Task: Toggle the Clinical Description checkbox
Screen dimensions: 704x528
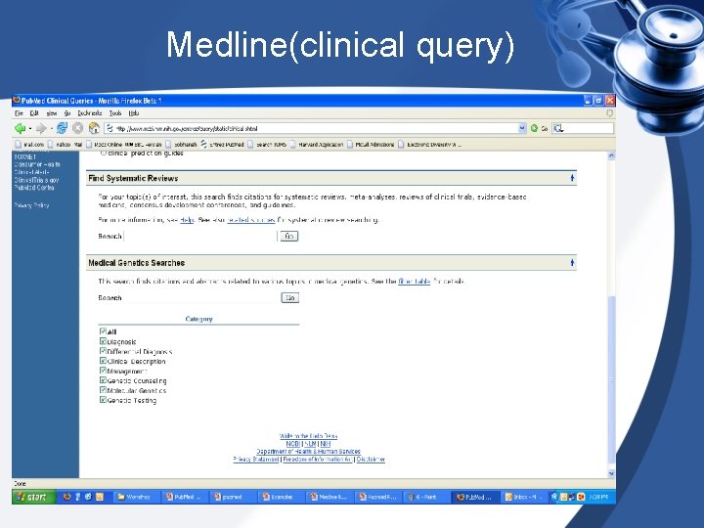Action: [103, 361]
